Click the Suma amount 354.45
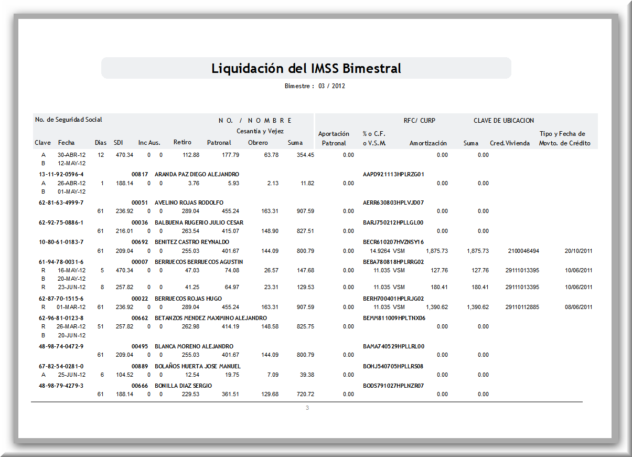The height and width of the screenshot is (457, 632). [305, 155]
